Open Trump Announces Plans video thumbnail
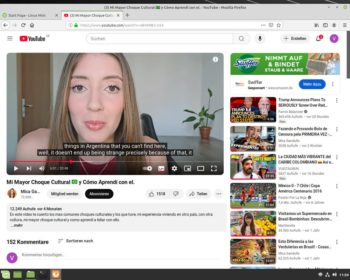The width and height of the screenshot is (350, 280). [253, 110]
